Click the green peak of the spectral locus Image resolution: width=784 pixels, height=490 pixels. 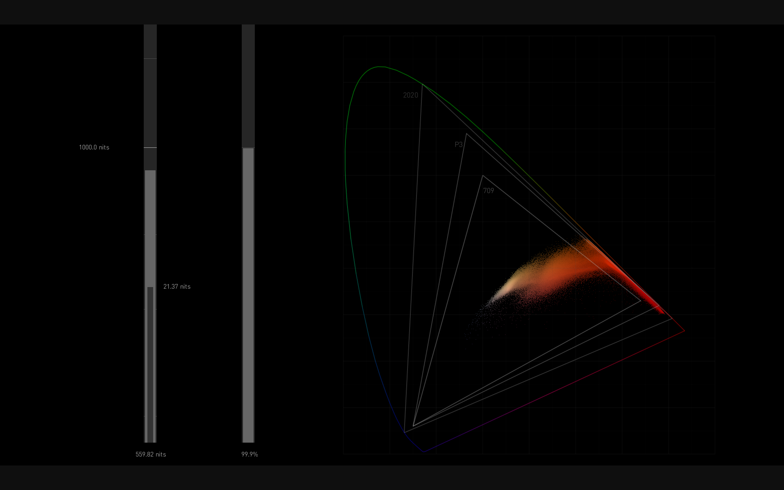[x=380, y=67]
